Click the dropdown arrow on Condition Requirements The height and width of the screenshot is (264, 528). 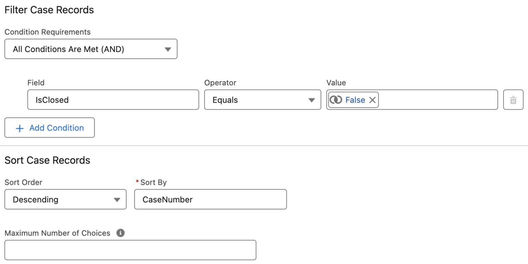coord(168,49)
